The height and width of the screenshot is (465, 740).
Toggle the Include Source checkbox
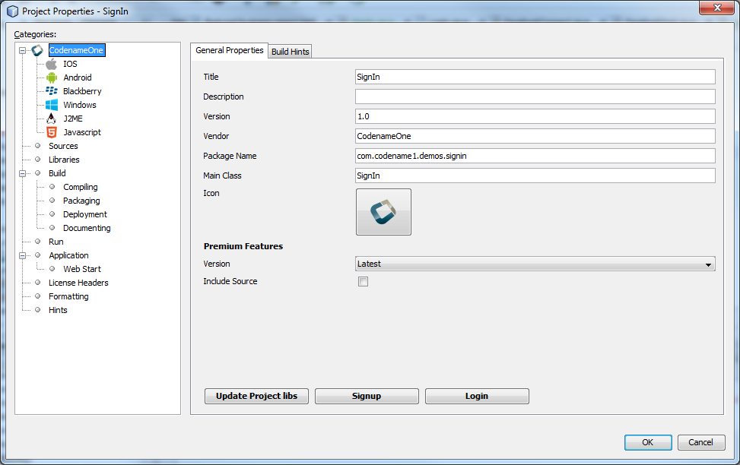[x=363, y=282]
